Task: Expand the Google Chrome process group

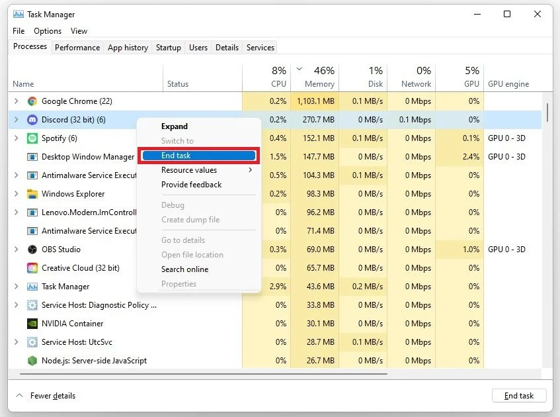Action: point(16,101)
